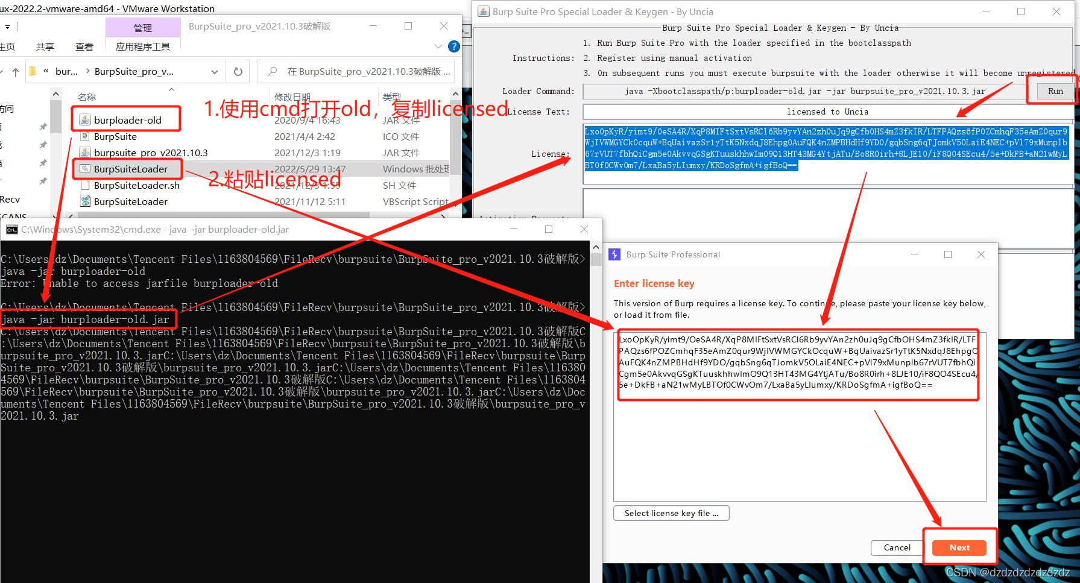The width and height of the screenshot is (1080, 583).
Task: Open the 管理 ribbon tab
Action: (x=143, y=28)
